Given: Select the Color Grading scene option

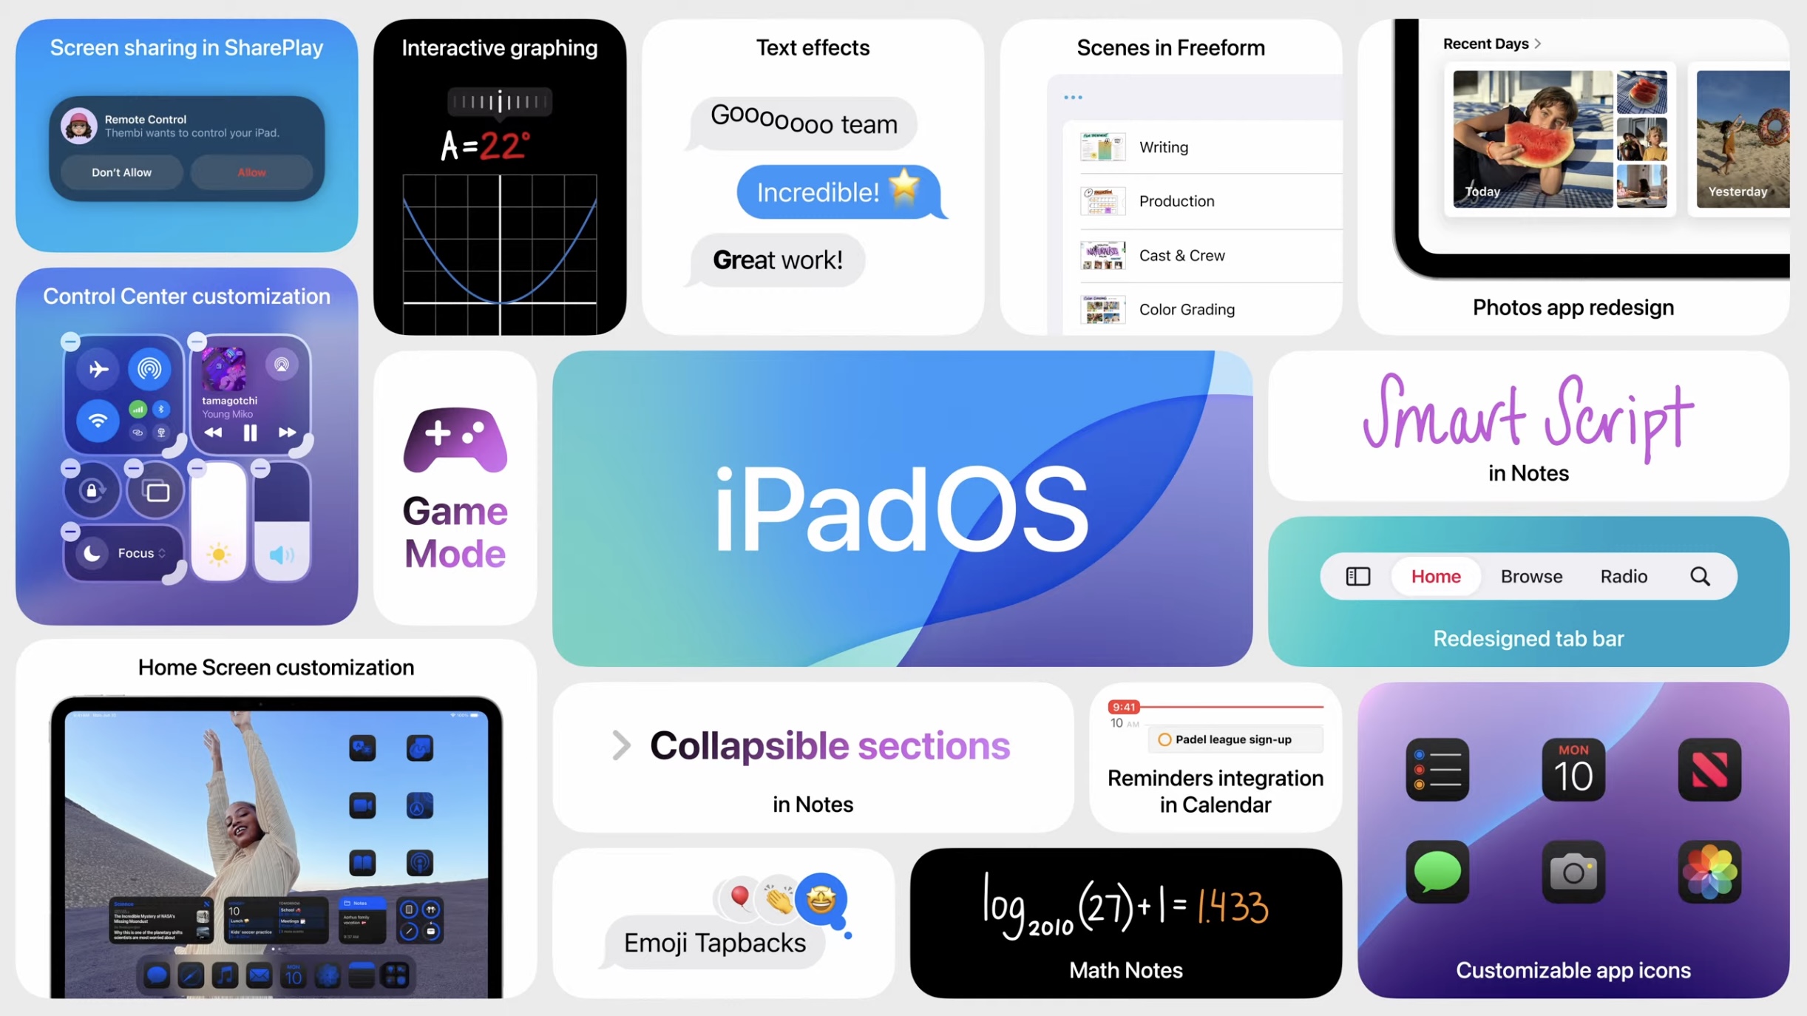Looking at the screenshot, I should [1187, 309].
